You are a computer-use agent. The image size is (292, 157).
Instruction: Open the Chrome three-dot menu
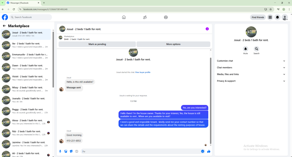289,9
